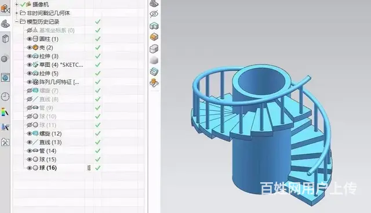Open the Part Navigator sidebar tab
This screenshot has height=213, width=371.
pos(5,24)
